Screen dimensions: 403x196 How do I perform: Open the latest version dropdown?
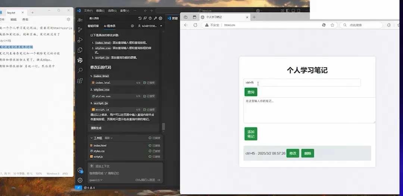109,138
